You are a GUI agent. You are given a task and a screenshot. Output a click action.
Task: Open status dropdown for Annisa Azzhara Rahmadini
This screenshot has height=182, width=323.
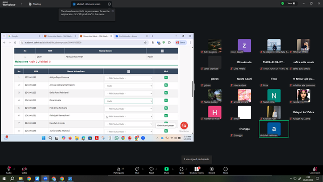[x=129, y=86]
